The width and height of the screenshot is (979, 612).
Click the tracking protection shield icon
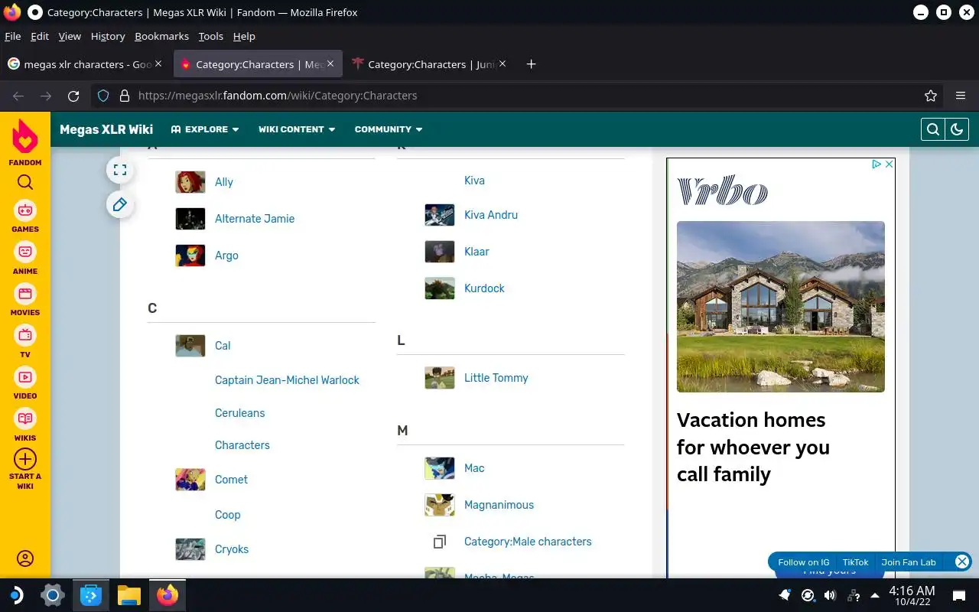[103, 96]
